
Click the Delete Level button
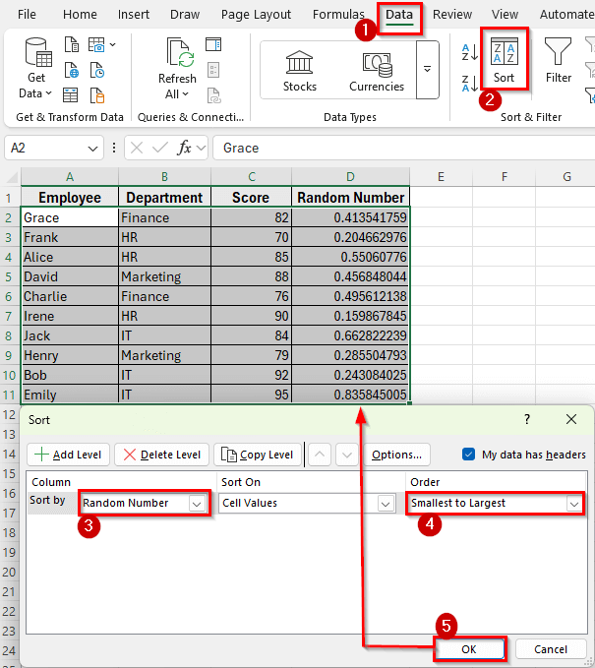[160, 455]
